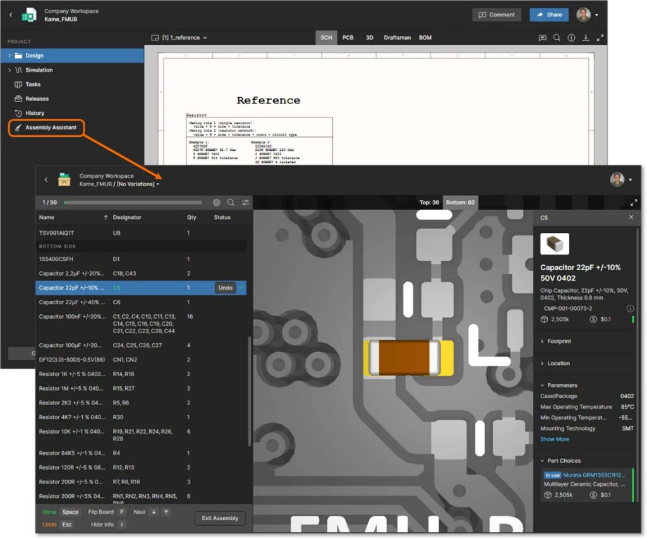
Task: Click back arrow in Assembly Assistant header
Action: pos(45,180)
